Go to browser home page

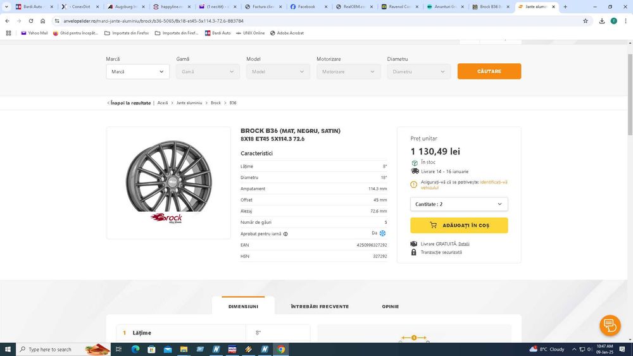[x=43, y=21]
